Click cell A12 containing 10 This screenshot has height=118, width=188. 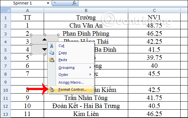point(27,105)
